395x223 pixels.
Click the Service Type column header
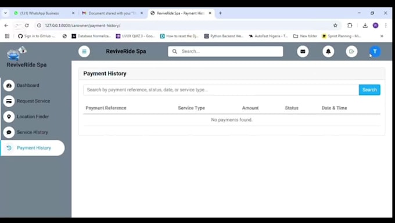[x=191, y=108]
